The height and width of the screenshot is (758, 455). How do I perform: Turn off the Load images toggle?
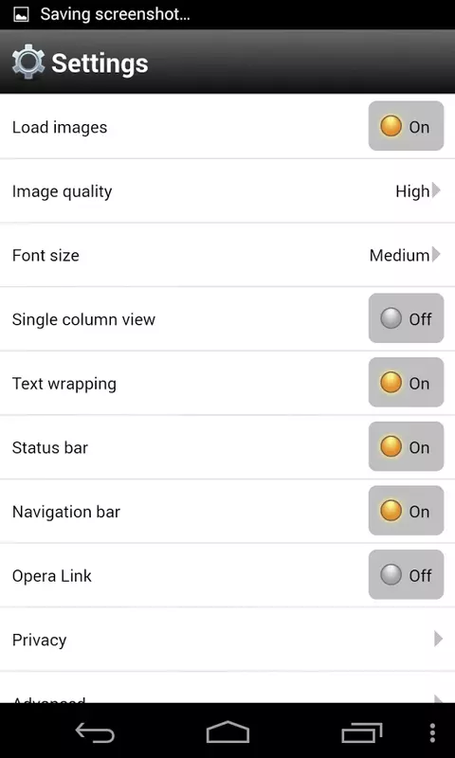406,126
